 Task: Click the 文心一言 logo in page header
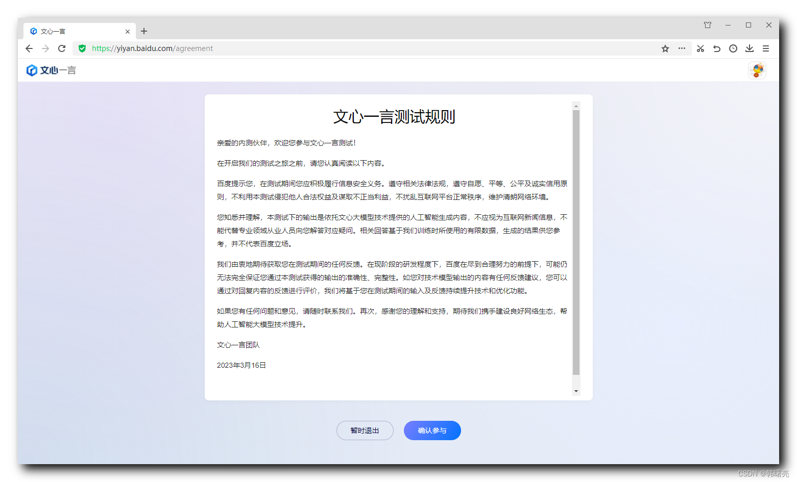51,70
